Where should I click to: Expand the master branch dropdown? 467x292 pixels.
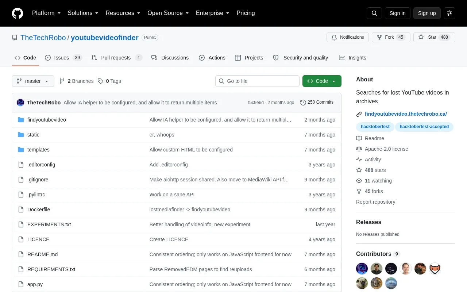tap(33, 81)
